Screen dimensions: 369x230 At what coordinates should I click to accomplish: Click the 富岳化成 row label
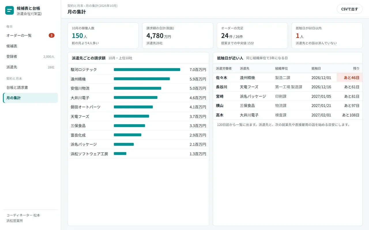point(78,135)
